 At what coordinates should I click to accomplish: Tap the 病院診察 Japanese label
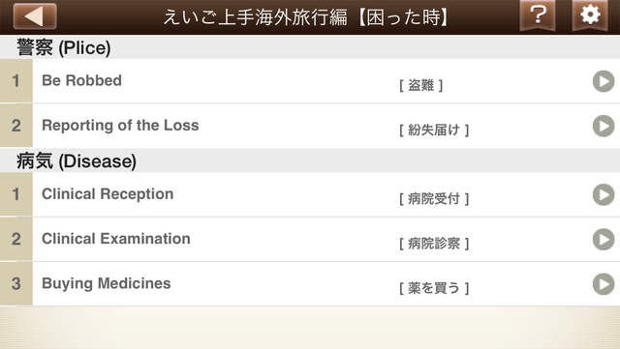(434, 243)
